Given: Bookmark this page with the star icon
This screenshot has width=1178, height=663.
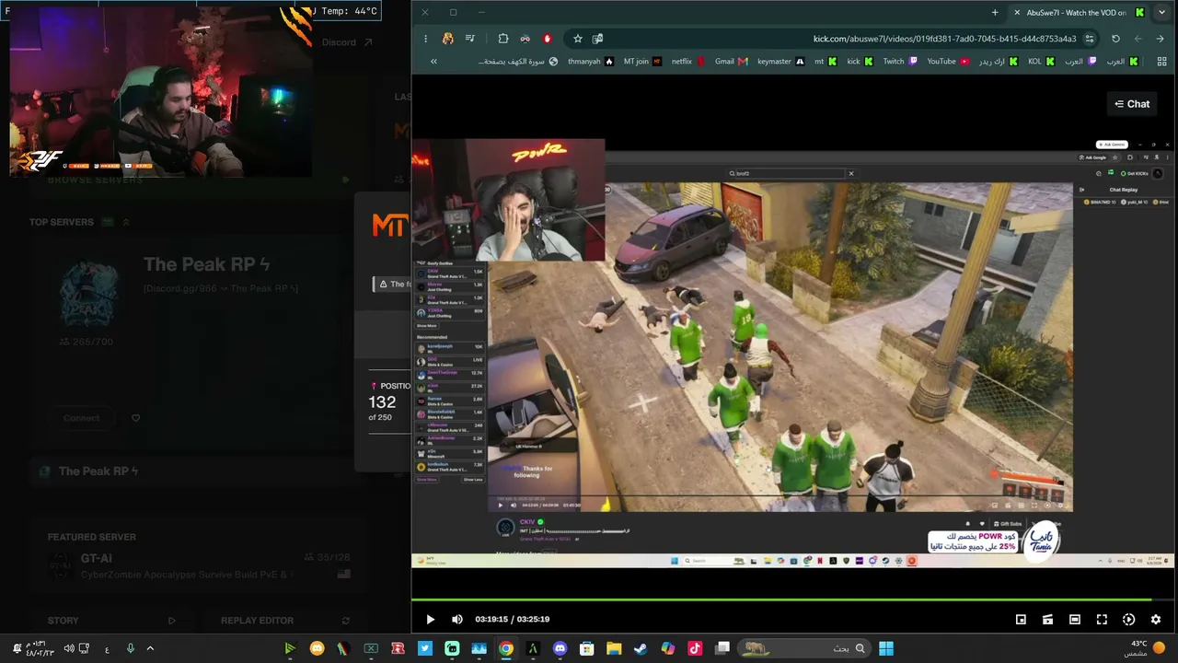Looking at the screenshot, I should point(578,39).
